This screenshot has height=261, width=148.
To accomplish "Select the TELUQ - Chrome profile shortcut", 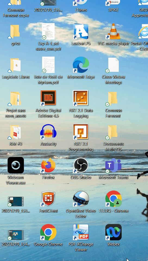I will pos(113,199).
